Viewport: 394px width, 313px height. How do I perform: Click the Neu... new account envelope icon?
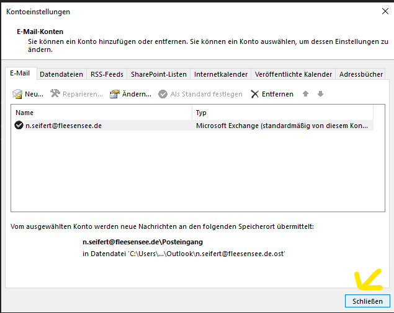17,94
